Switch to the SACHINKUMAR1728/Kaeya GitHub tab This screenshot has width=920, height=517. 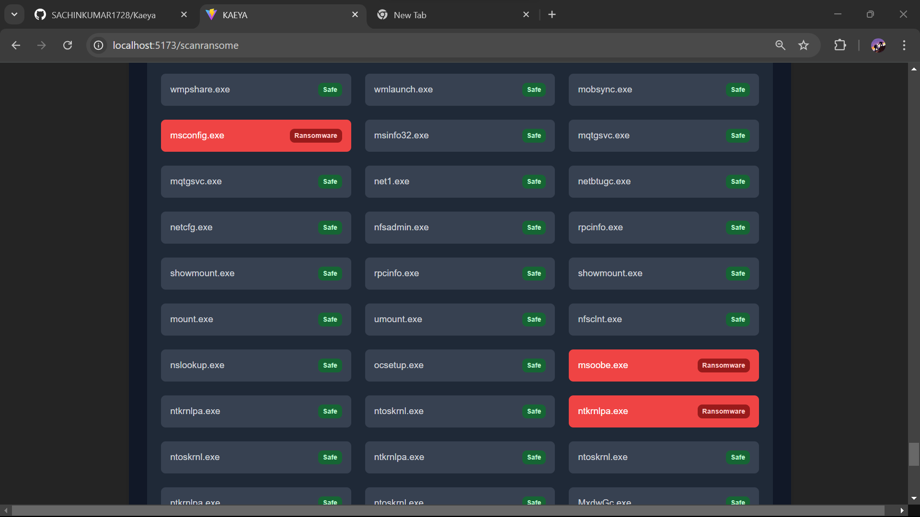coord(103,15)
